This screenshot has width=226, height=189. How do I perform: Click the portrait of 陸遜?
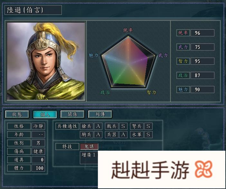46,61
